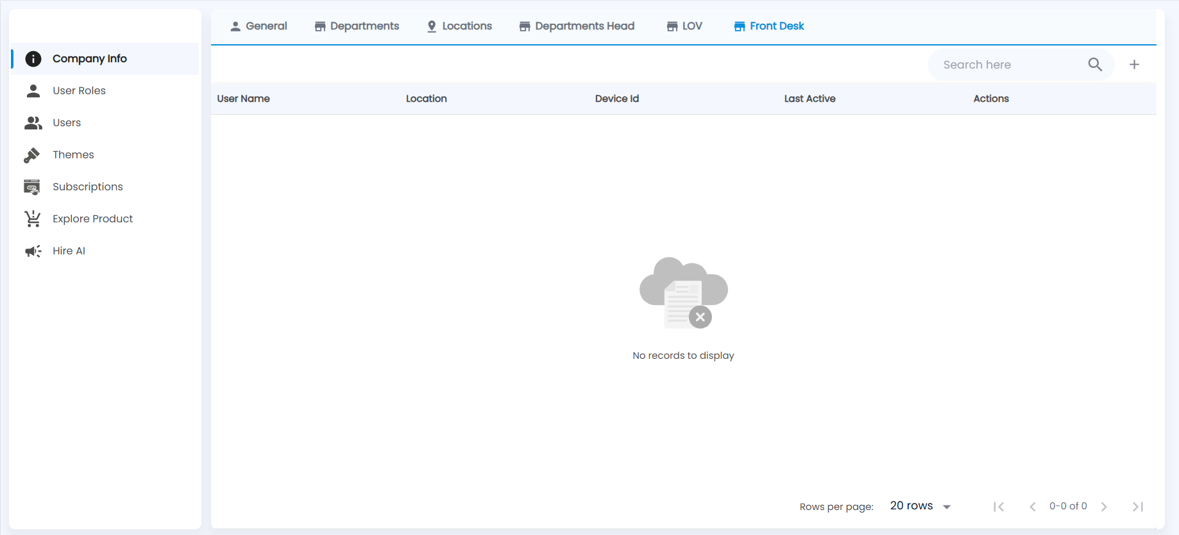
Task: Sort by Last Active column header
Action: (x=810, y=99)
